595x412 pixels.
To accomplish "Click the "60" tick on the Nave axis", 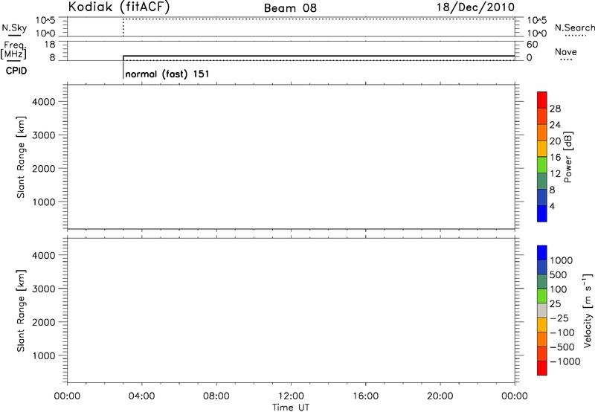I will pyautogui.click(x=532, y=45).
